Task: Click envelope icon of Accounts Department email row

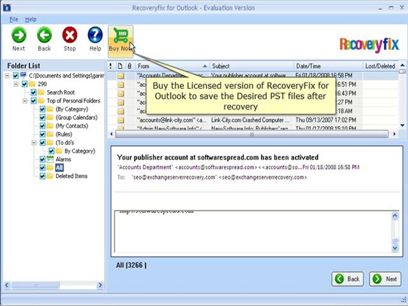Action: tap(120, 76)
